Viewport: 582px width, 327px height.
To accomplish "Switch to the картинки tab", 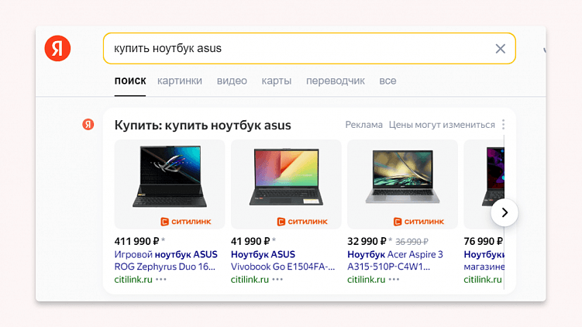I will [179, 81].
